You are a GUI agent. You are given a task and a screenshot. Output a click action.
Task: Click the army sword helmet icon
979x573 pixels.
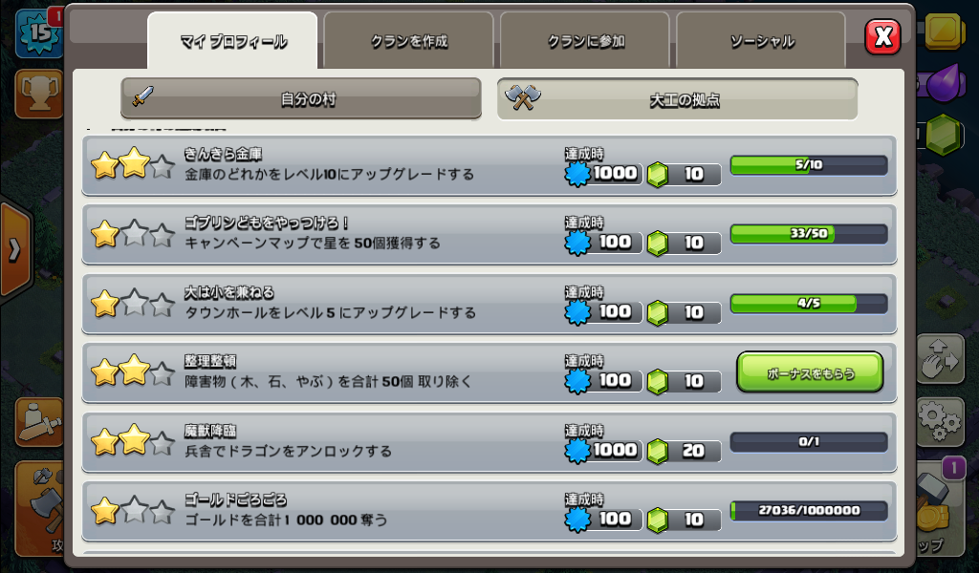point(38,422)
